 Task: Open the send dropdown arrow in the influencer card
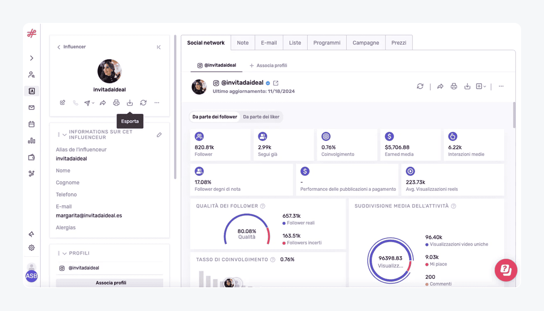click(x=93, y=103)
